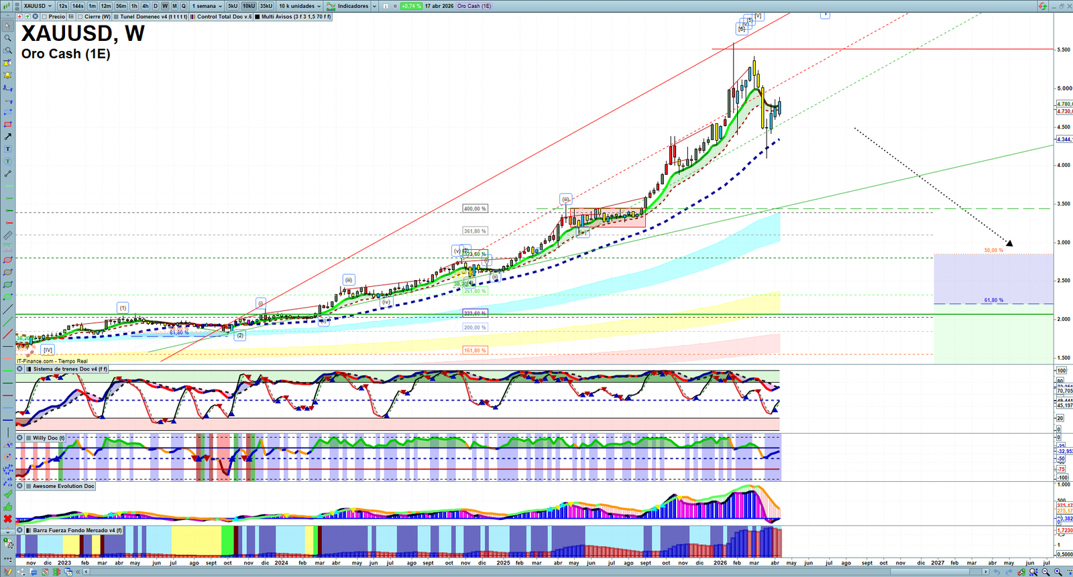Click the share icon in bottom bar
This screenshot has width=1073, height=577.
click(22, 572)
